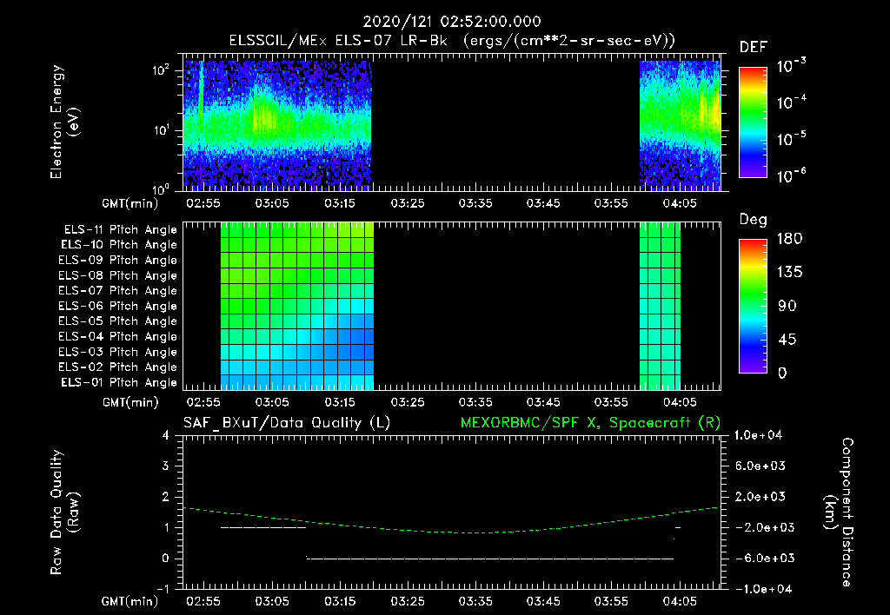
Task: Click the plot title timestamp 2020/121 02:52:00.000
Action: 452,22
